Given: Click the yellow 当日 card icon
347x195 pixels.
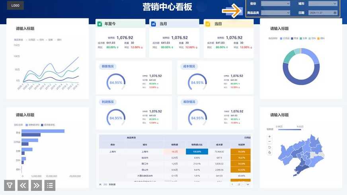Looking at the screenshot, I should [208, 24].
